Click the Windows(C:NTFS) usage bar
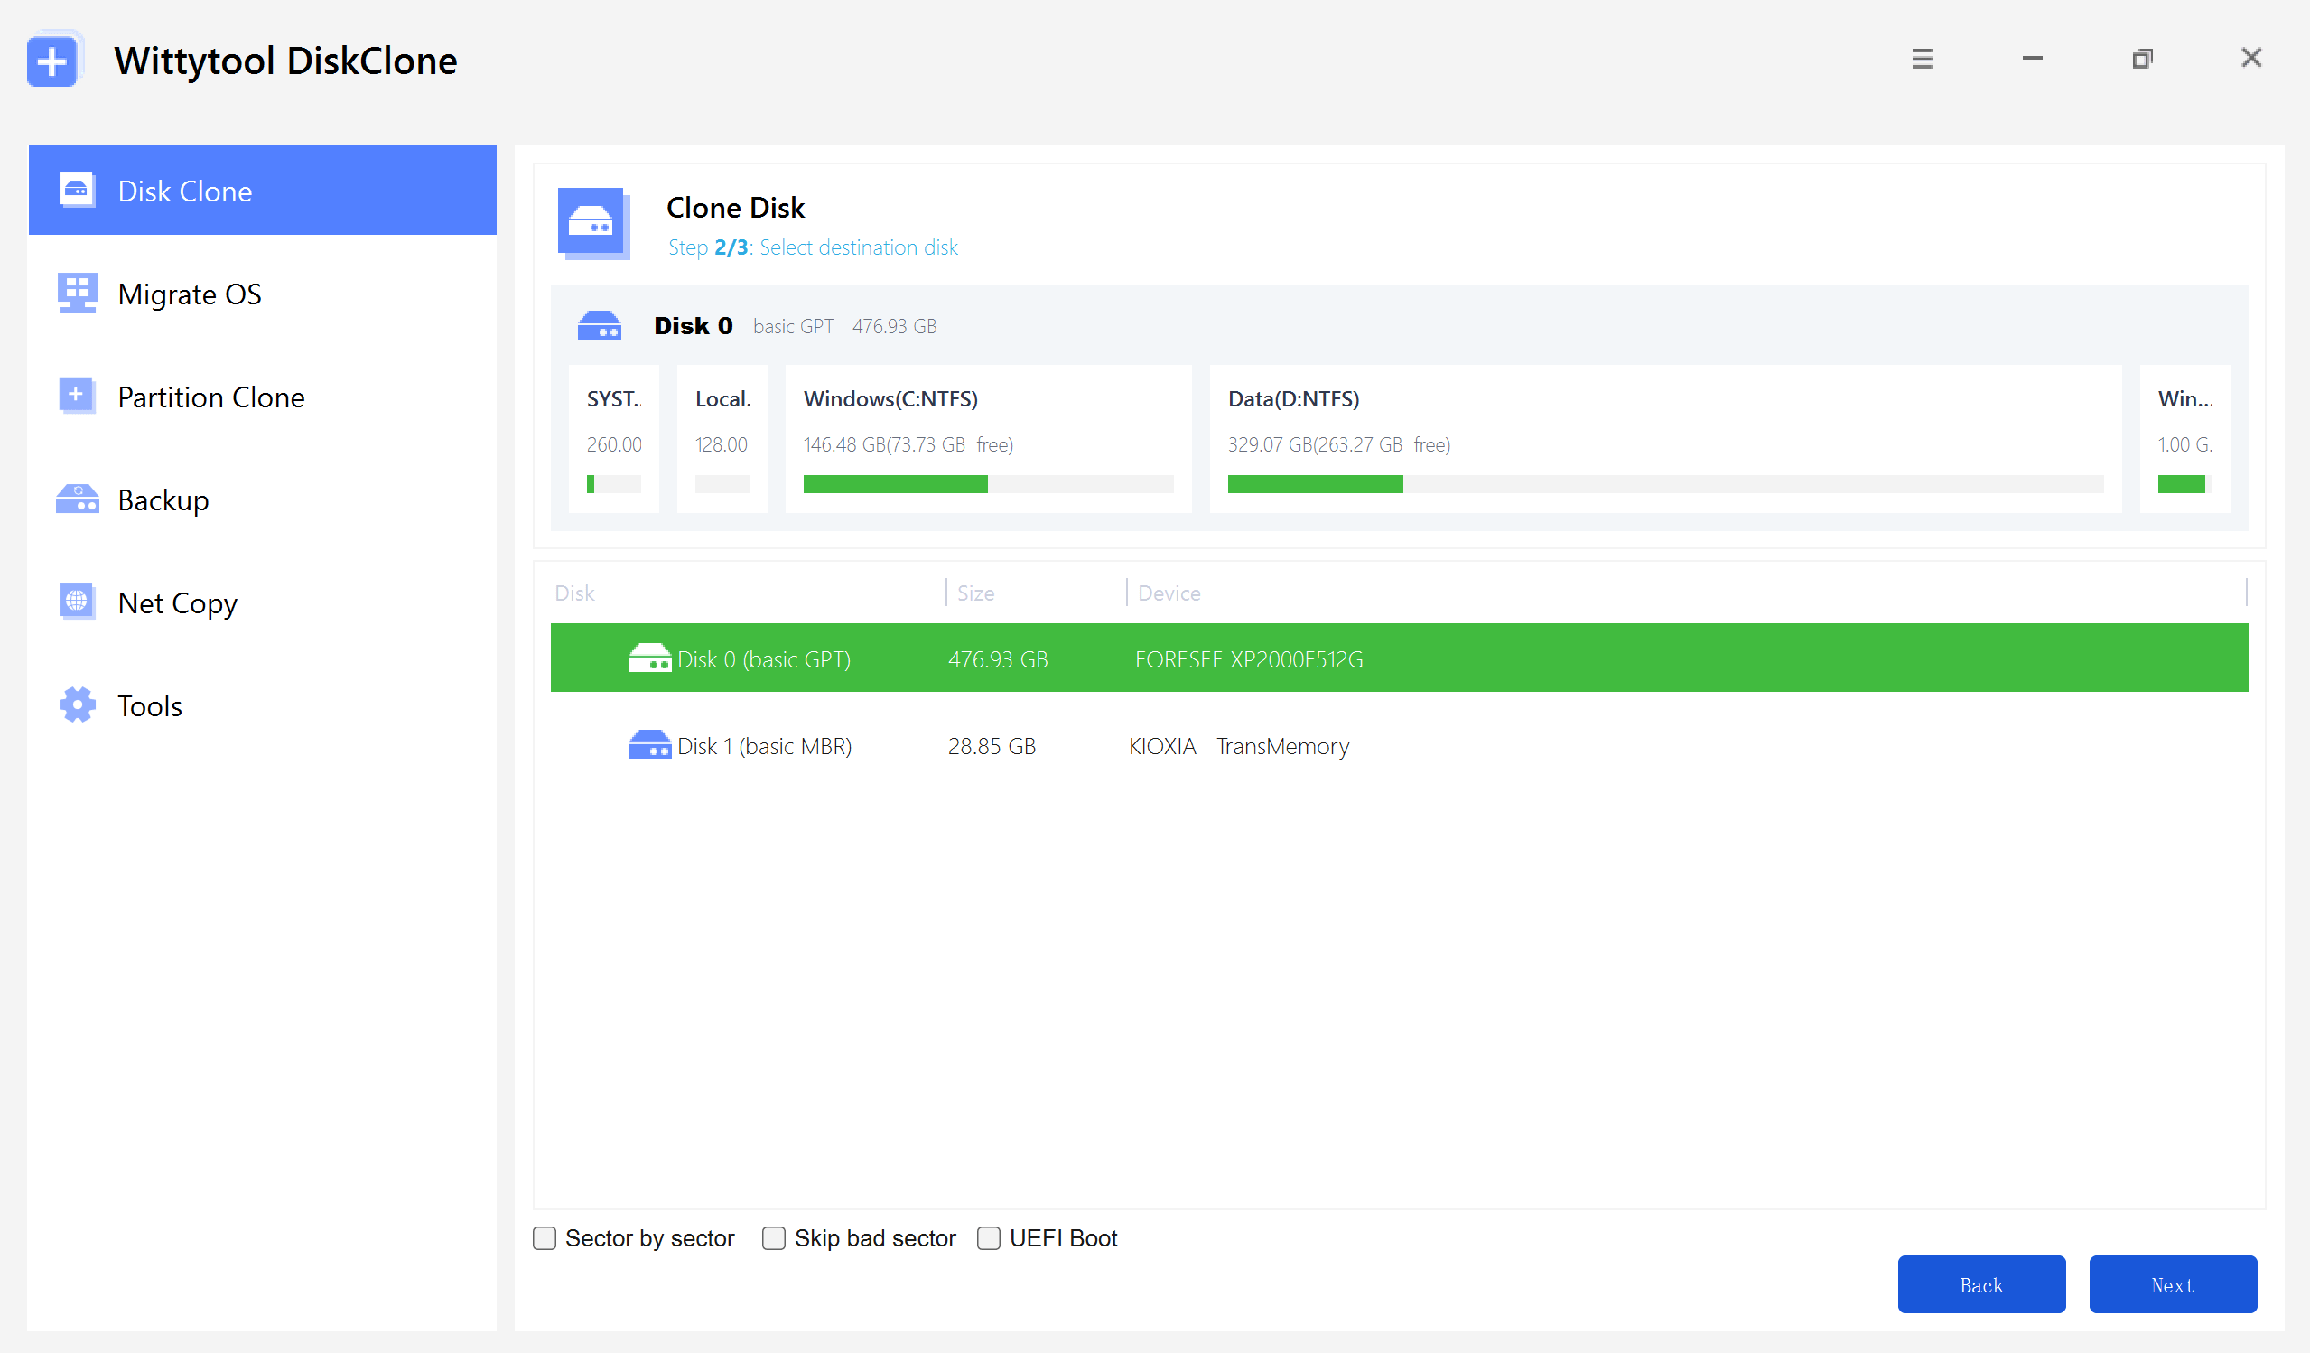This screenshot has height=1353, width=2310. click(x=987, y=484)
